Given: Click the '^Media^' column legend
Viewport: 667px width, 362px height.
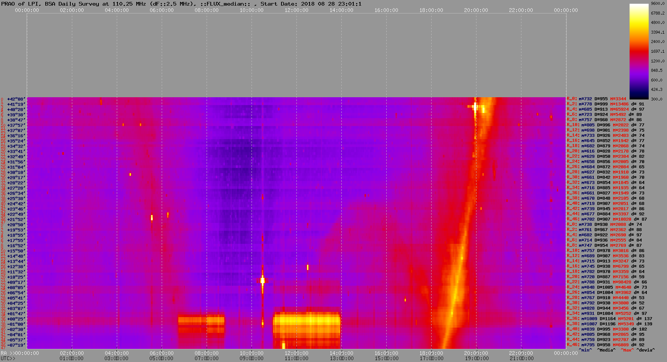Looking at the screenshot, I should [606, 350].
